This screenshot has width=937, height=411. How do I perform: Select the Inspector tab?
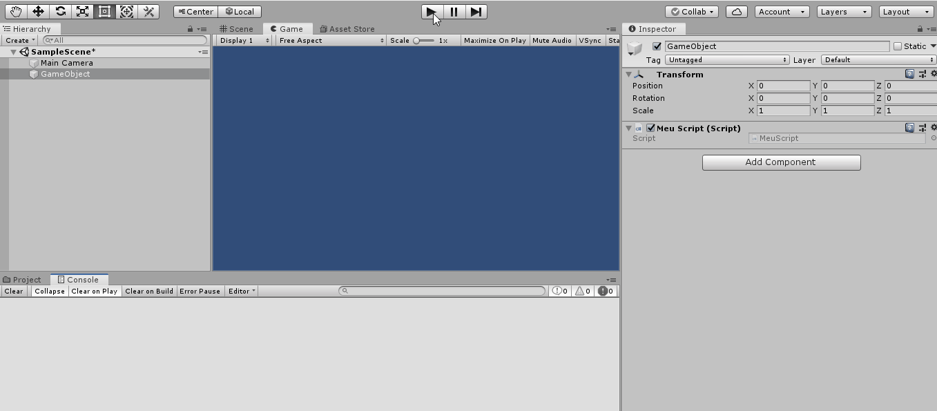pyautogui.click(x=653, y=29)
